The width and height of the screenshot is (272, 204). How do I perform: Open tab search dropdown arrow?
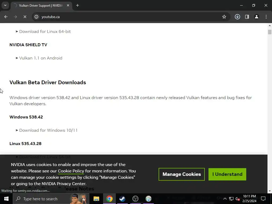pyautogui.click(x=5, y=5)
